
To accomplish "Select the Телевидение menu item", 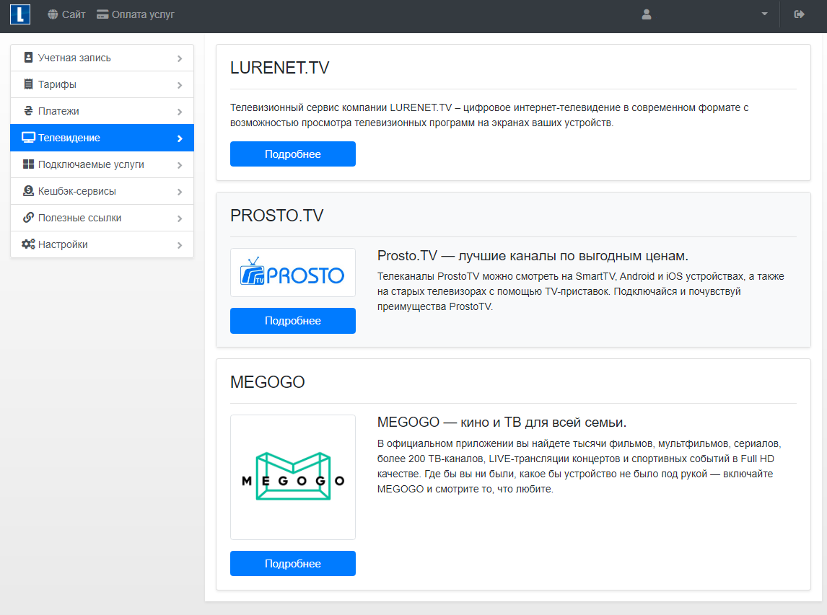I will pyautogui.click(x=102, y=138).
